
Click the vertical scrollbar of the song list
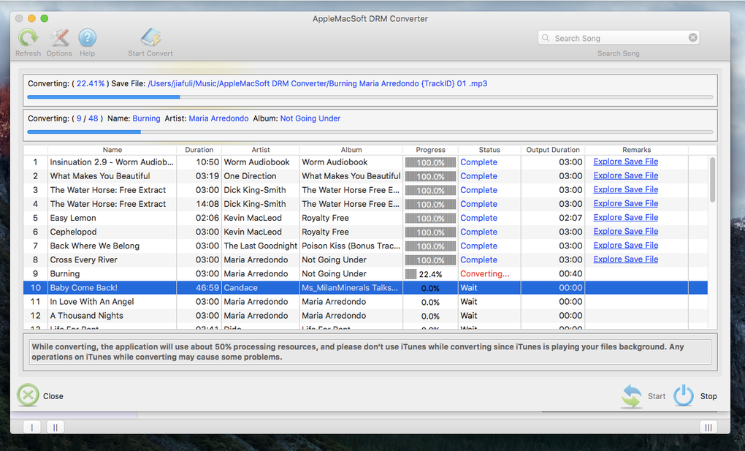tap(712, 180)
